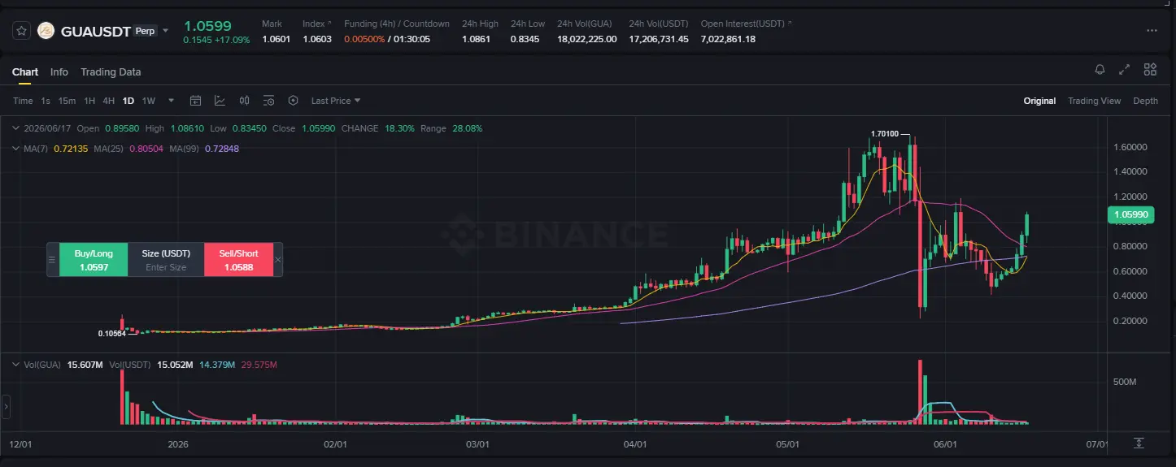Select the Time line-chart mode

[x=23, y=101]
